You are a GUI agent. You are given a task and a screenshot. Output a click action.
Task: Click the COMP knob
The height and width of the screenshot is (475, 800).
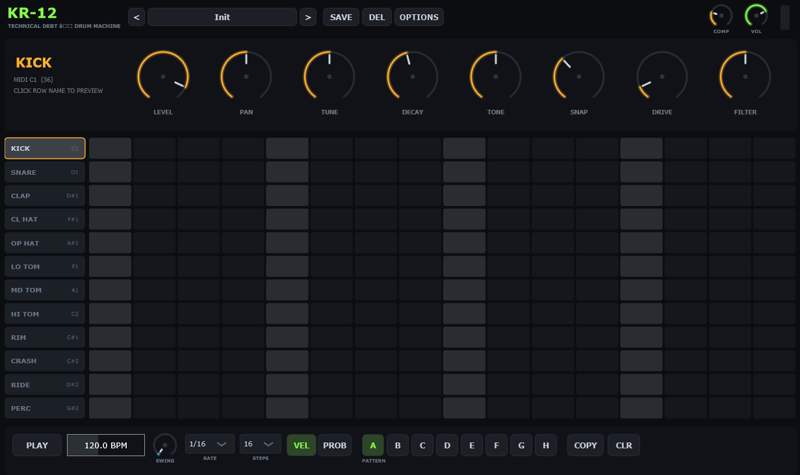[x=721, y=16]
